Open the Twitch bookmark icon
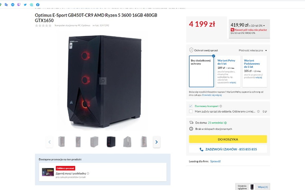This screenshot has width=305, height=190. tap(19, 5)
